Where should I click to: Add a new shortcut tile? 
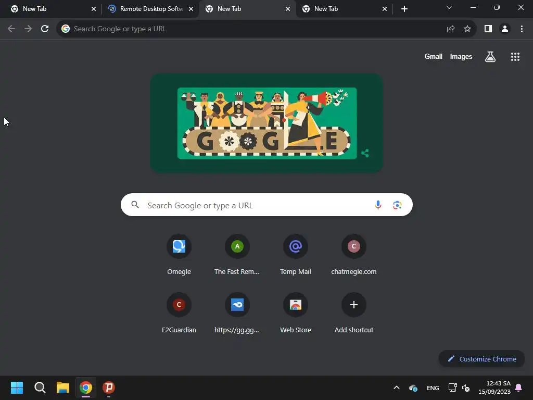(x=354, y=312)
